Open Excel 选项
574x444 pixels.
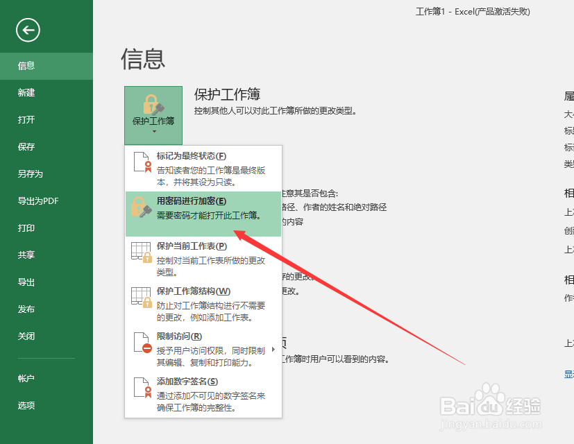pyautogui.click(x=26, y=404)
